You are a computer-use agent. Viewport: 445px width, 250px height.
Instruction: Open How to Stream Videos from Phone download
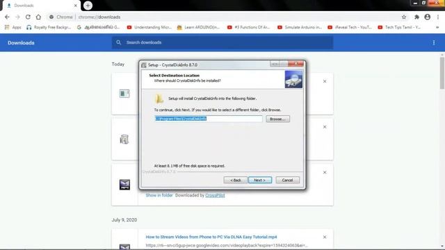coord(211,237)
